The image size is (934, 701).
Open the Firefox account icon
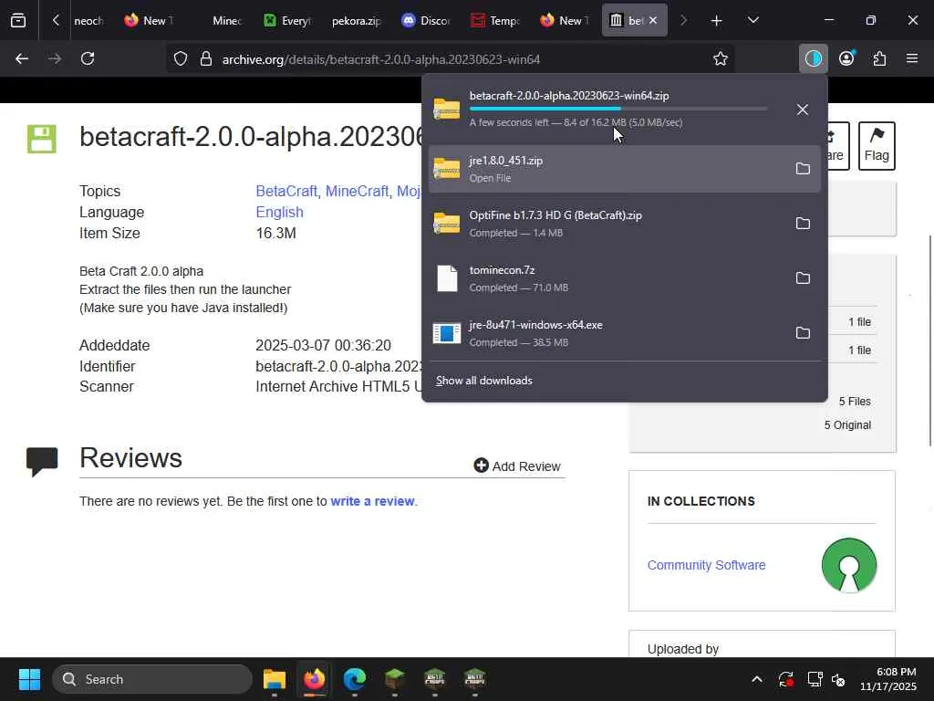846,58
